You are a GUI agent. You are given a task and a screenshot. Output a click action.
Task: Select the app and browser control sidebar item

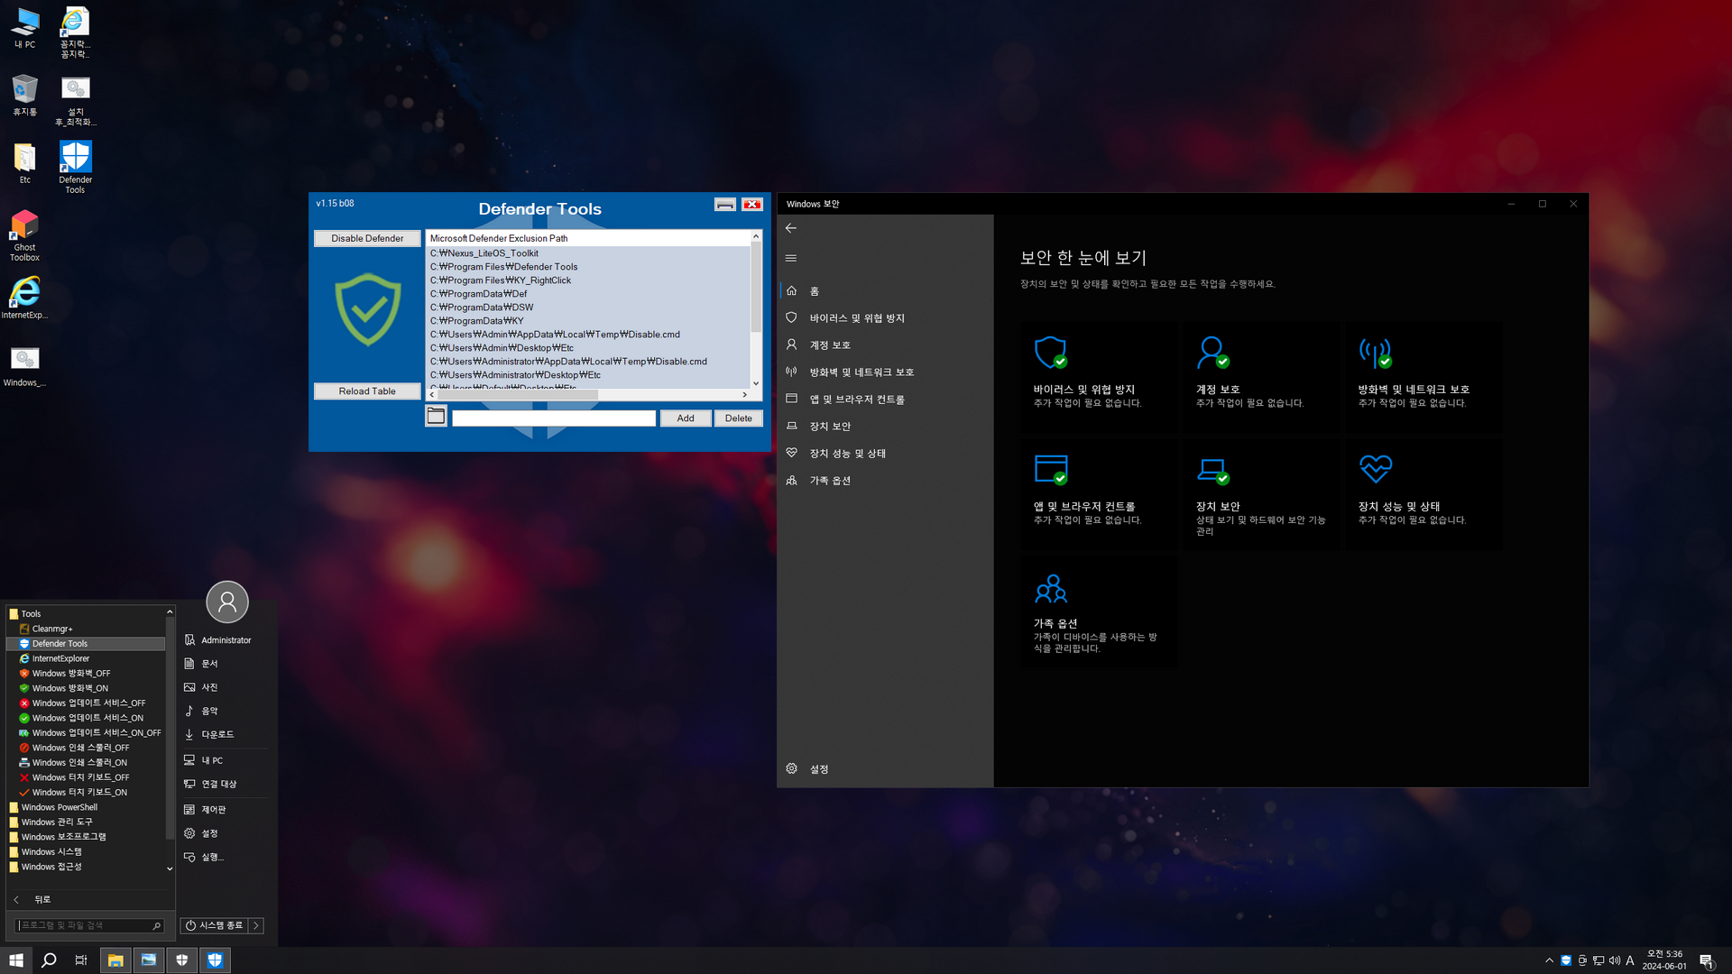click(856, 400)
